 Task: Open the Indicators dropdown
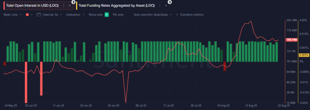75,15
